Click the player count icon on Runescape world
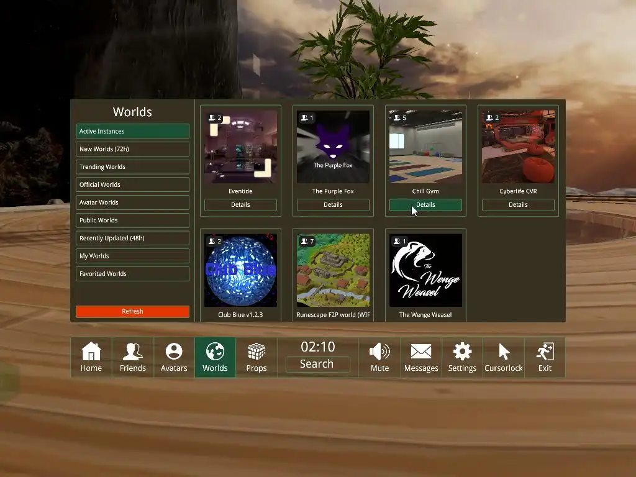This screenshot has height=477, width=636. point(304,241)
